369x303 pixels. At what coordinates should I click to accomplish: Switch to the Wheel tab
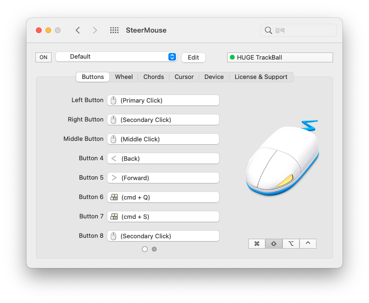pos(124,77)
